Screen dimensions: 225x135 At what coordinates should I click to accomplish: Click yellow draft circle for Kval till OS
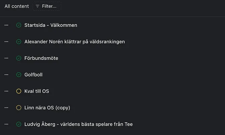tap(19, 91)
